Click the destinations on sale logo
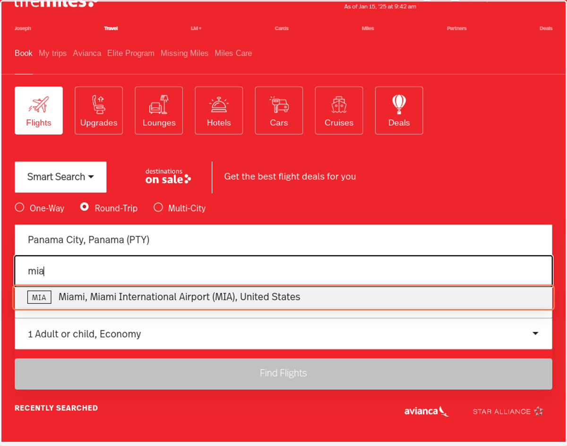The image size is (567, 446). (x=168, y=176)
